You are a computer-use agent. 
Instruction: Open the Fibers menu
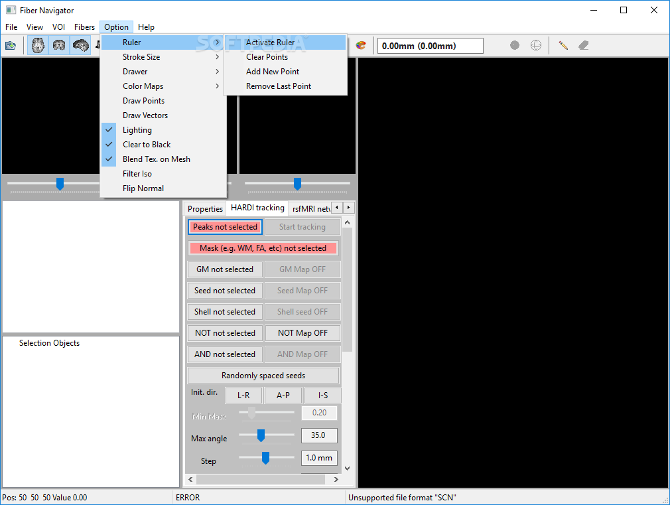(x=85, y=27)
